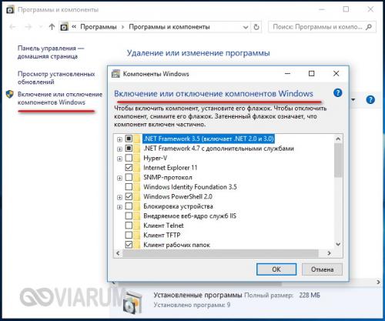Expand the Блокировка устройства tree node
385x321 pixels.
pos(119,207)
